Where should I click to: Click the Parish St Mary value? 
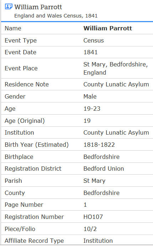point(94,181)
